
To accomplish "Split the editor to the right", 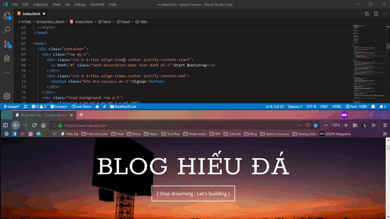I will (x=376, y=13).
